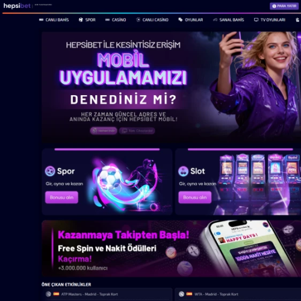
Task: Click the Hemen İndir download button
Action: (104, 131)
